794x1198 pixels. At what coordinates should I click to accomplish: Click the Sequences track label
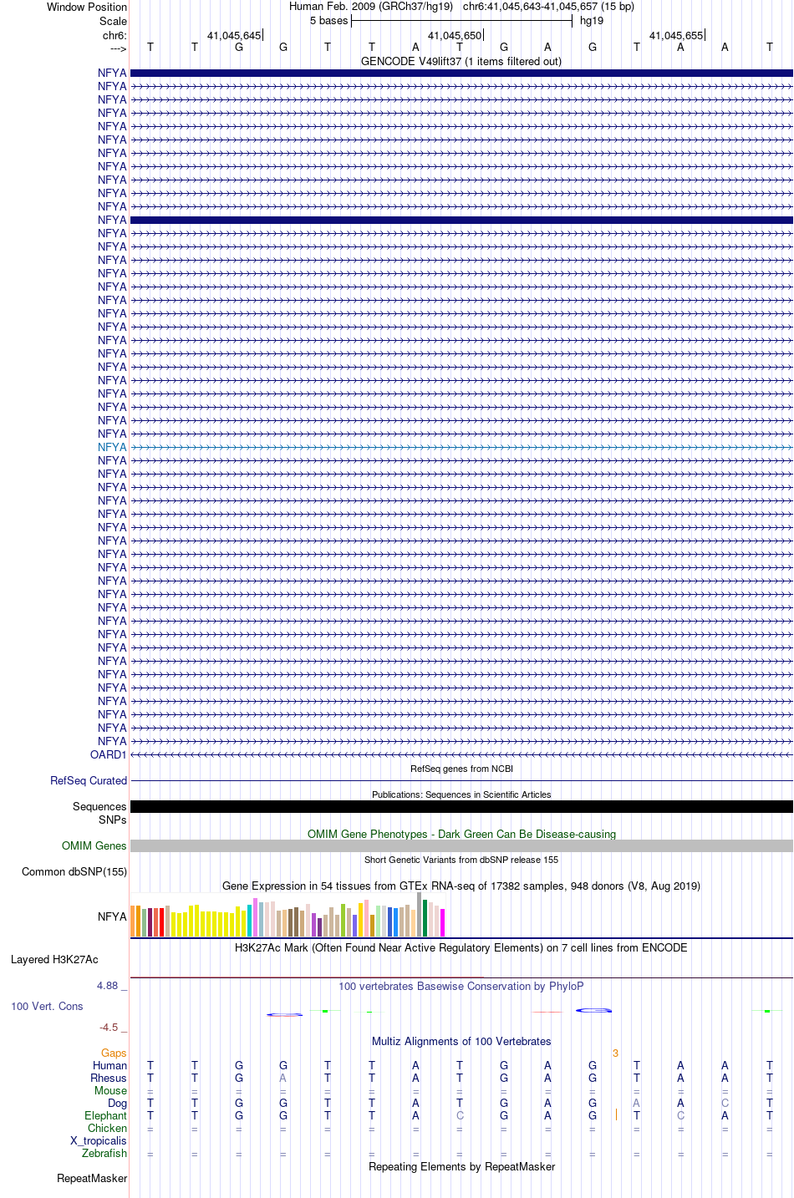coord(99,806)
